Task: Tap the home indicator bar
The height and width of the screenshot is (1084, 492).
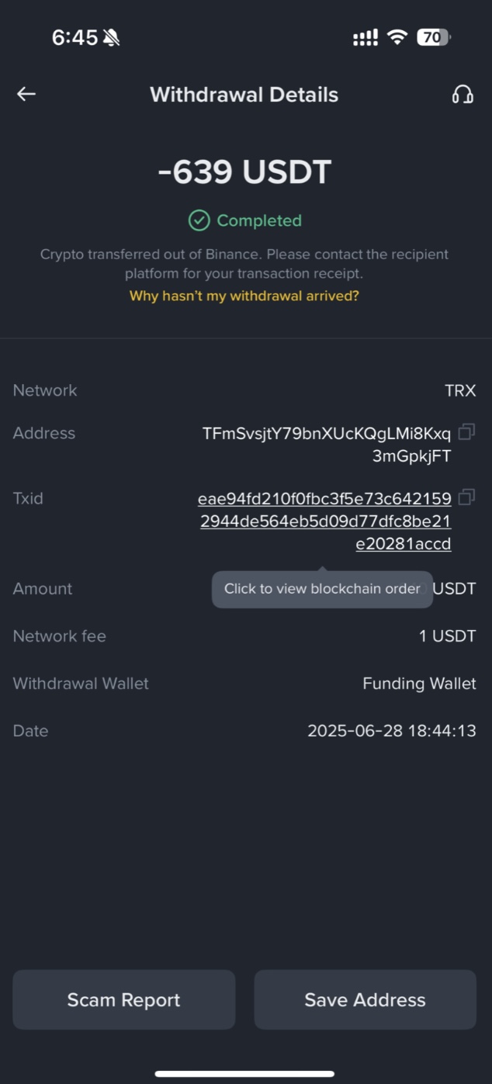Action: [x=244, y=1074]
